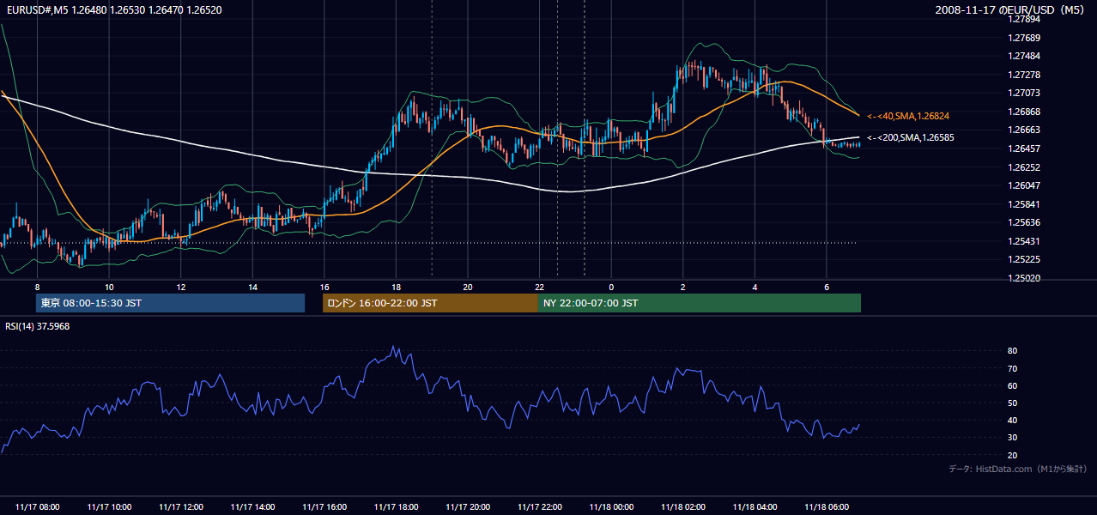Click price axis value 1.26457
The width and height of the screenshot is (1097, 515).
(1024, 148)
